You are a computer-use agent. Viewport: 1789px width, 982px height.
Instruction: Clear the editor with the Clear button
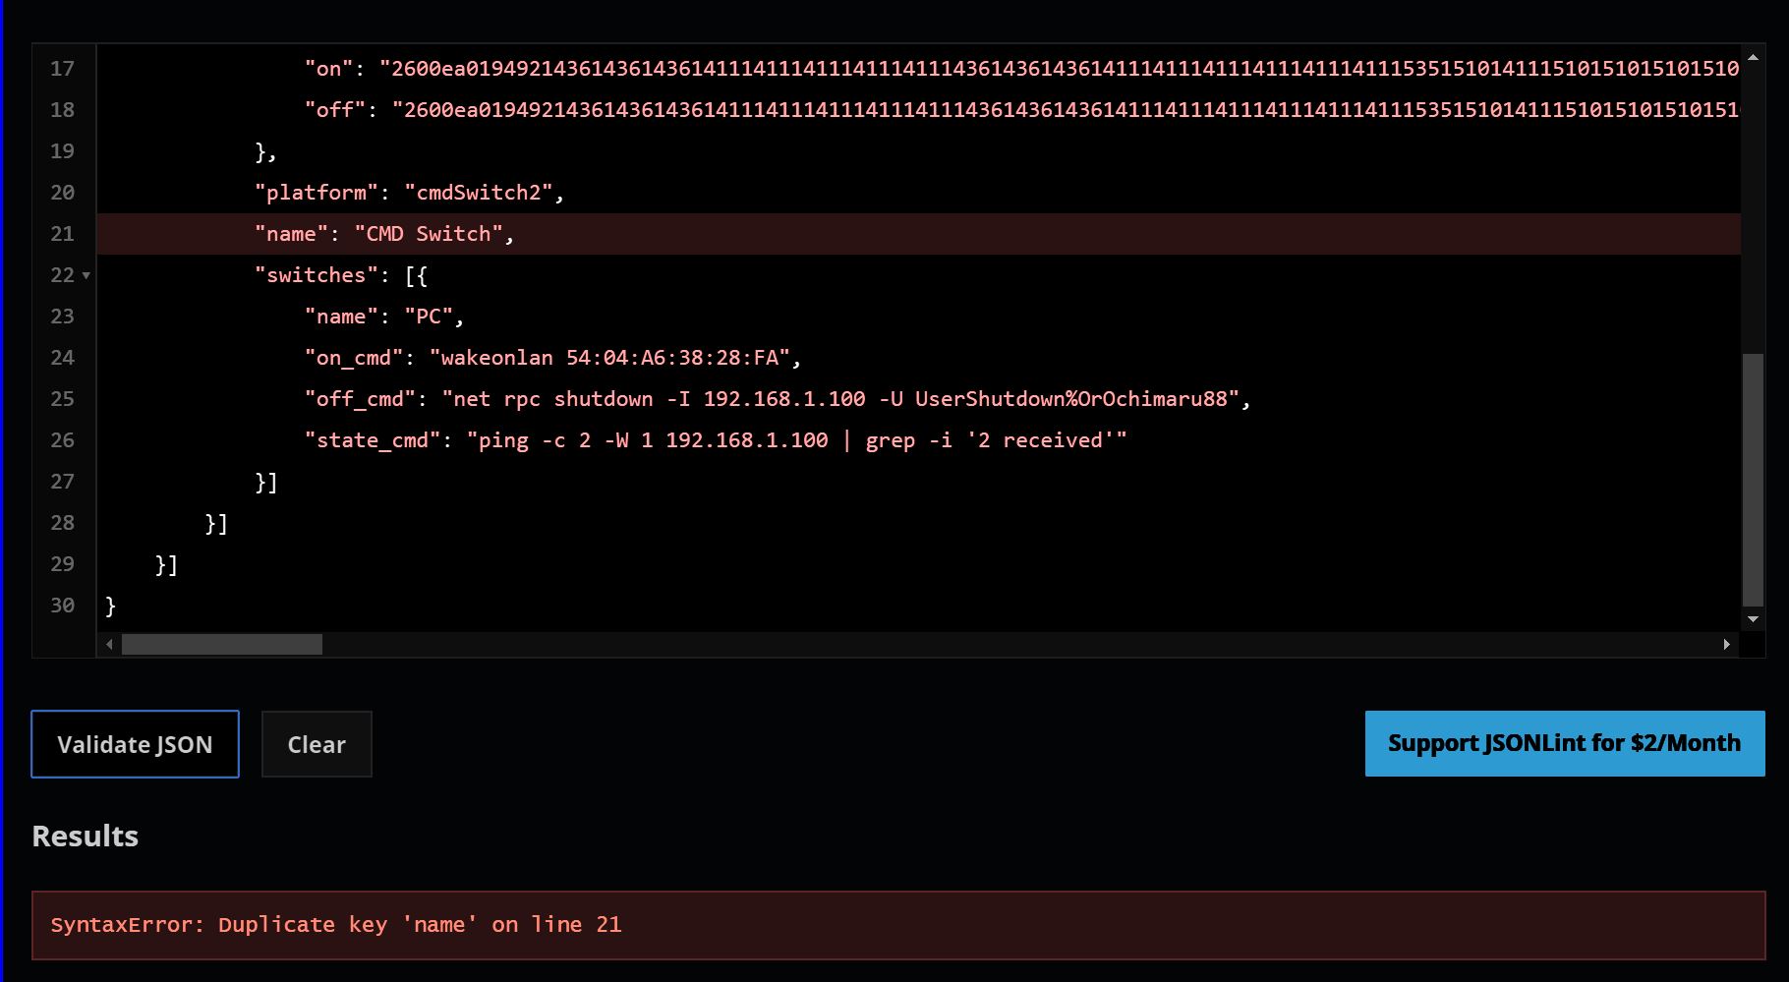point(317,744)
